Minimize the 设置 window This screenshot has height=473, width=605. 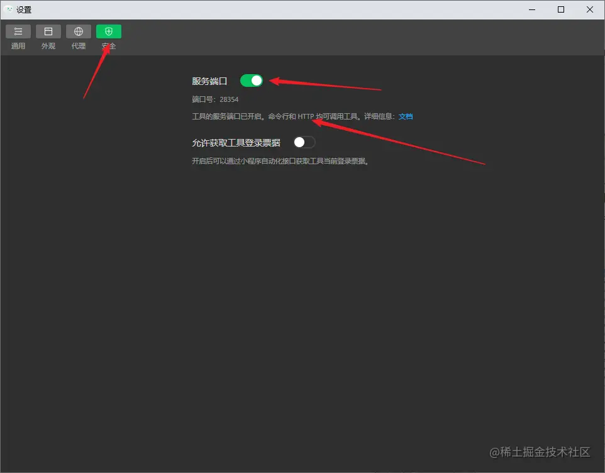pos(532,9)
